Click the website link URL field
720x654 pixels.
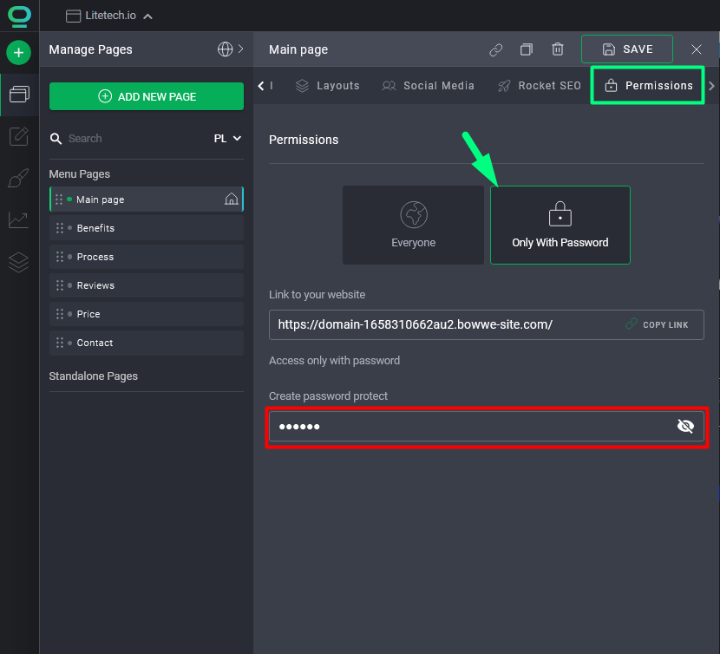click(487, 324)
